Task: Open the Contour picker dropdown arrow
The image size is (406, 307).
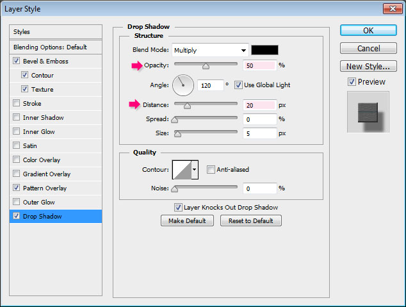Action: click(195, 170)
